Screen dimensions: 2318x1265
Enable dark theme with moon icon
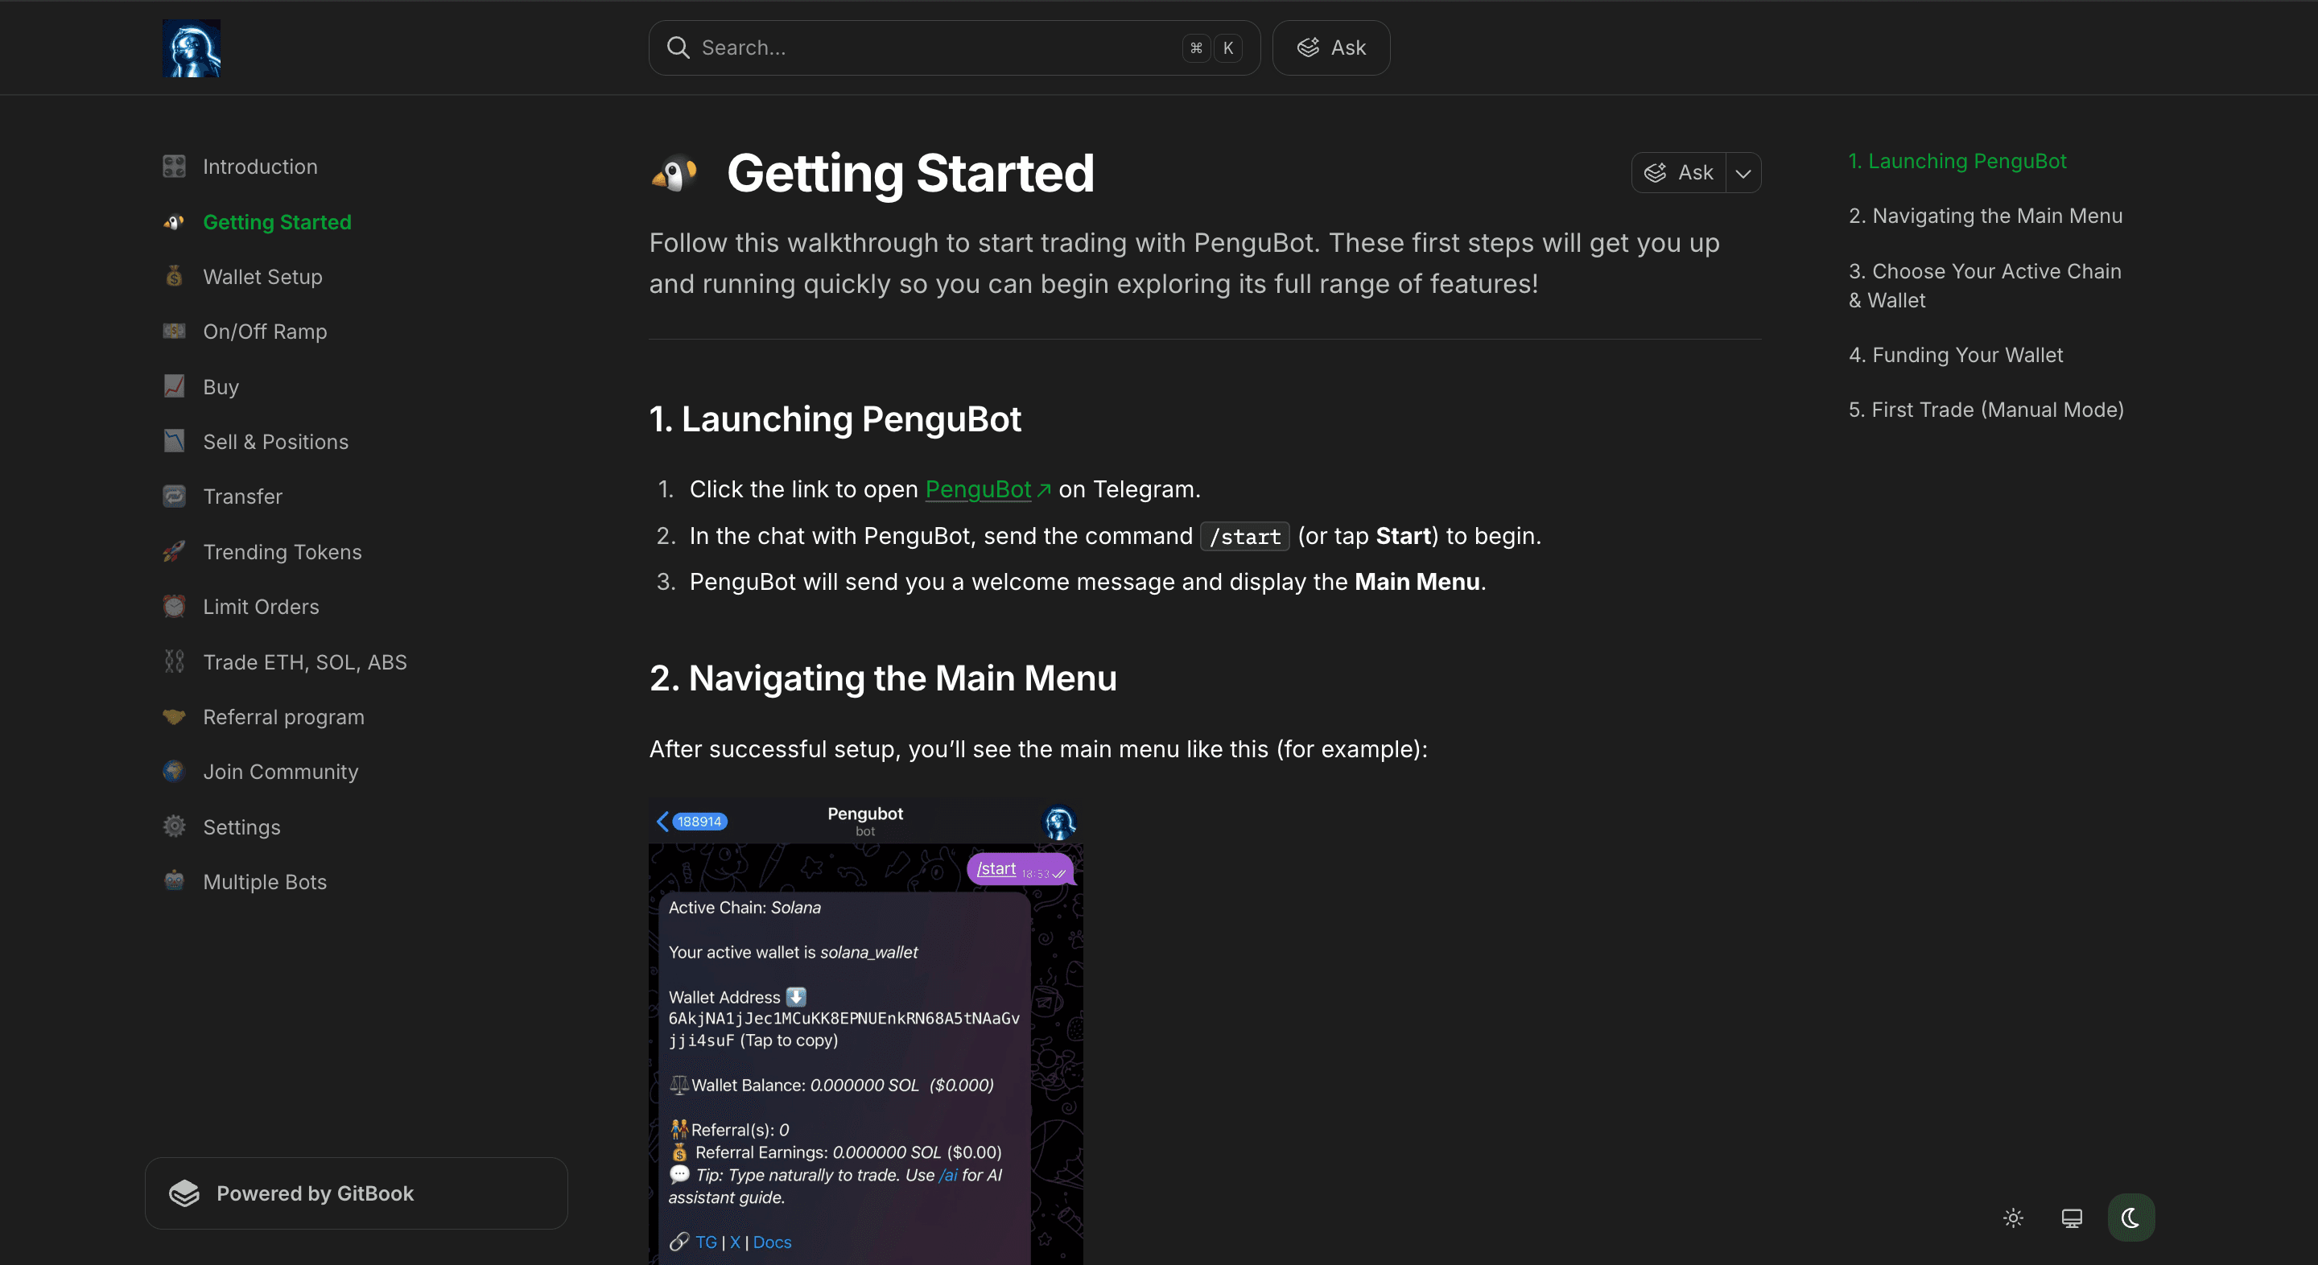(2130, 1218)
